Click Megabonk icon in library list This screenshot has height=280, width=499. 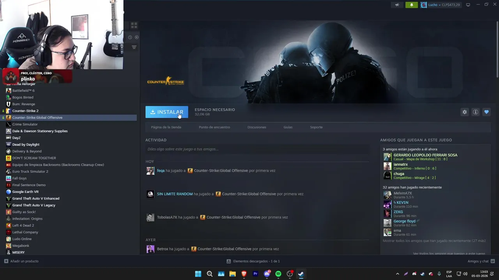9,246
